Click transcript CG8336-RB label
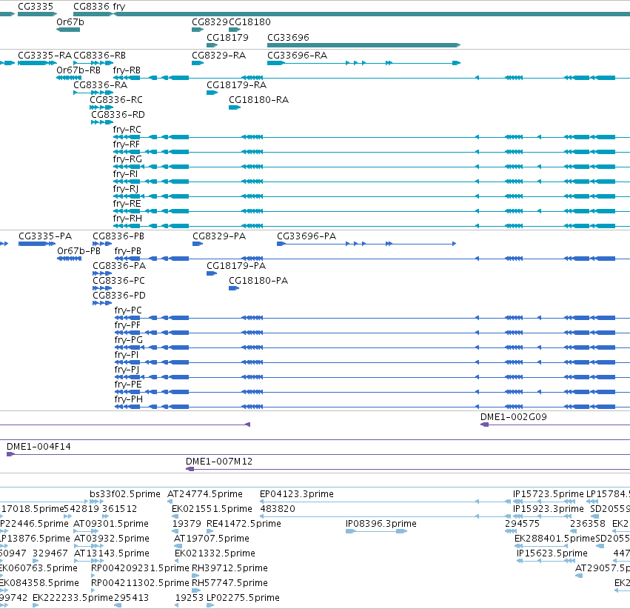This screenshot has width=630, height=609. tap(100, 55)
